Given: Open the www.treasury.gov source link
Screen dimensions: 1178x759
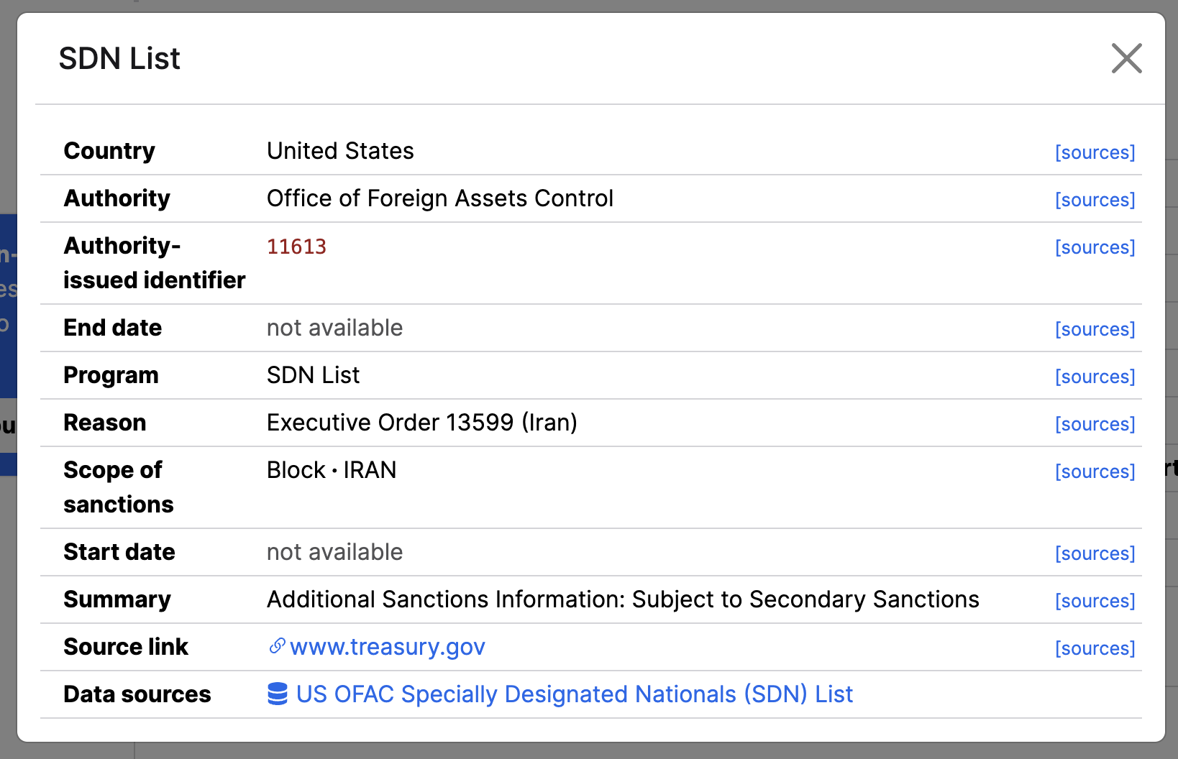Looking at the screenshot, I should pyautogui.click(x=388, y=647).
